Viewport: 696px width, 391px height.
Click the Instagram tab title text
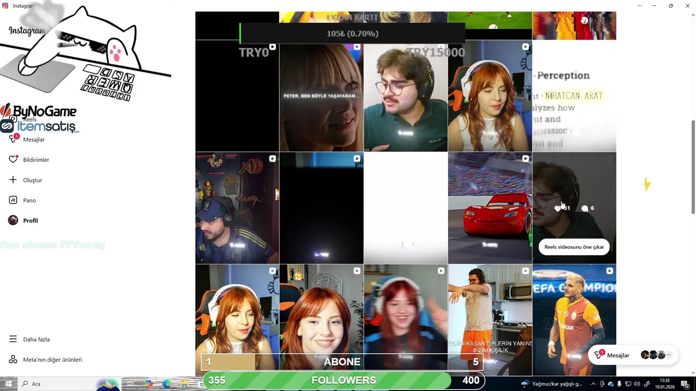click(24, 5)
